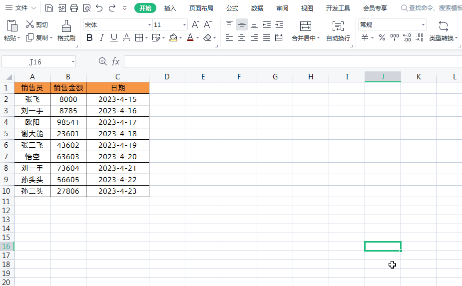Click the Type Conversion button
Viewport: 462px width, 286px height.
point(444,31)
